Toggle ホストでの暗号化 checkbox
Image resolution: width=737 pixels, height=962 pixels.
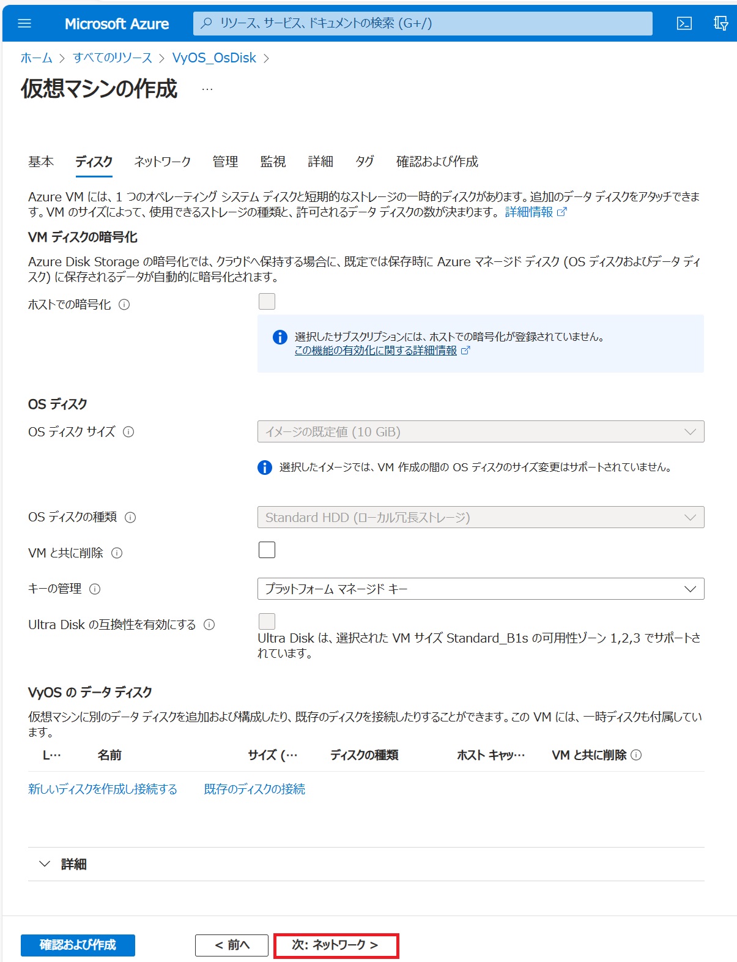[x=267, y=301]
